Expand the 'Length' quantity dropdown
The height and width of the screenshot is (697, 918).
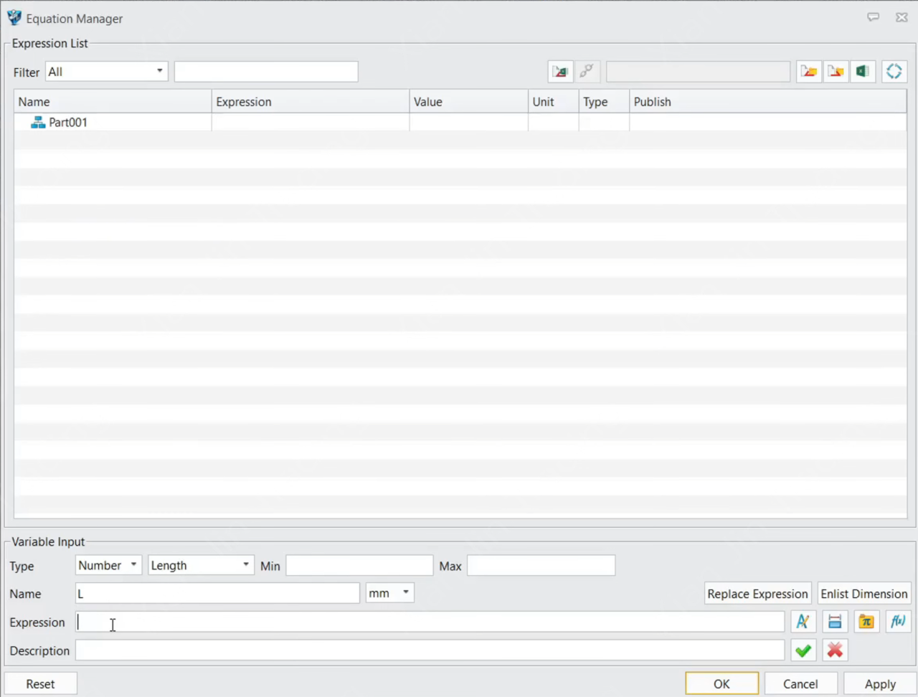[x=201, y=565]
